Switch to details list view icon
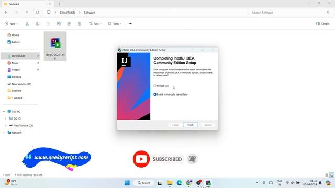 point(327,175)
